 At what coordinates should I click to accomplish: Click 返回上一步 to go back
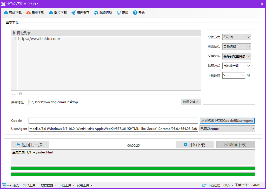coord(30,145)
